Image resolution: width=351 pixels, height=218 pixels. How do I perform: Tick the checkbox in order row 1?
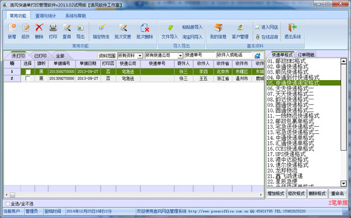click(x=27, y=72)
